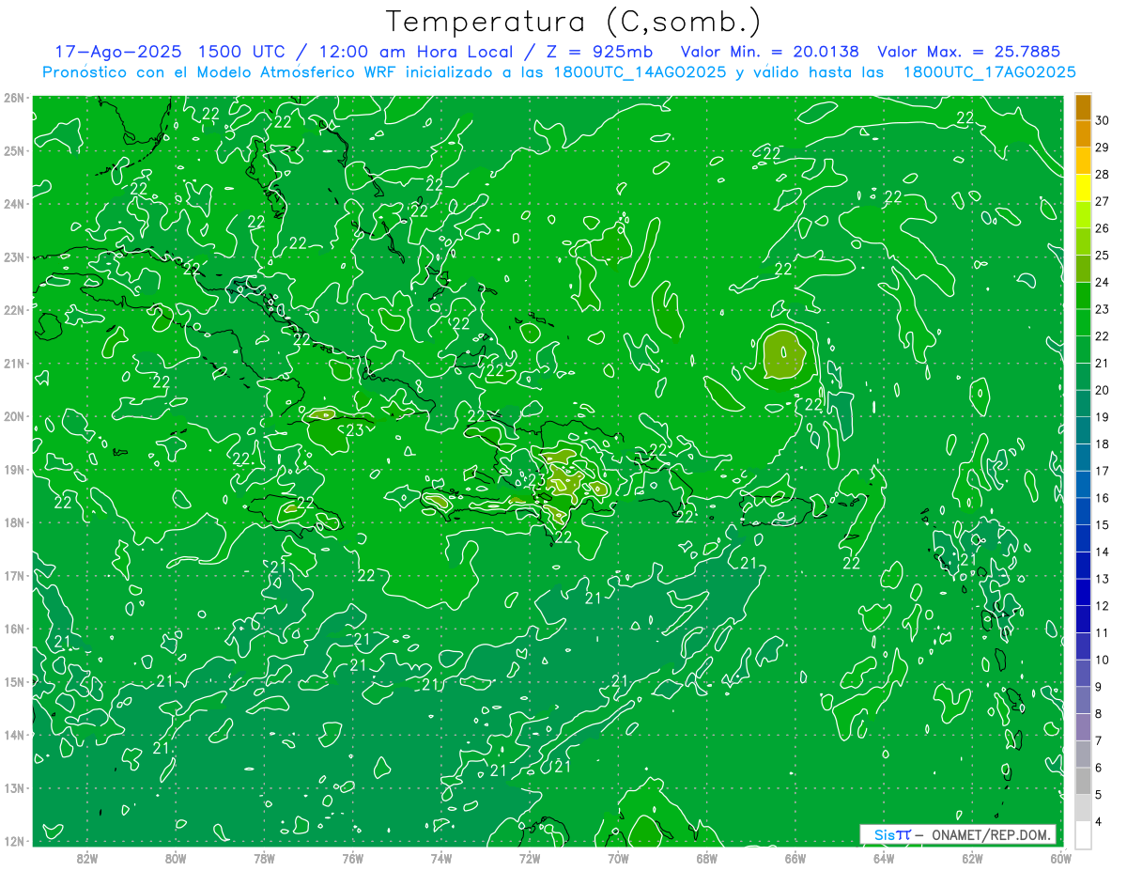The height and width of the screenshot is (871, 1127).
Task: Click the "Valor Min. = 20.0138" text
Action: click(x=768, y=52)
